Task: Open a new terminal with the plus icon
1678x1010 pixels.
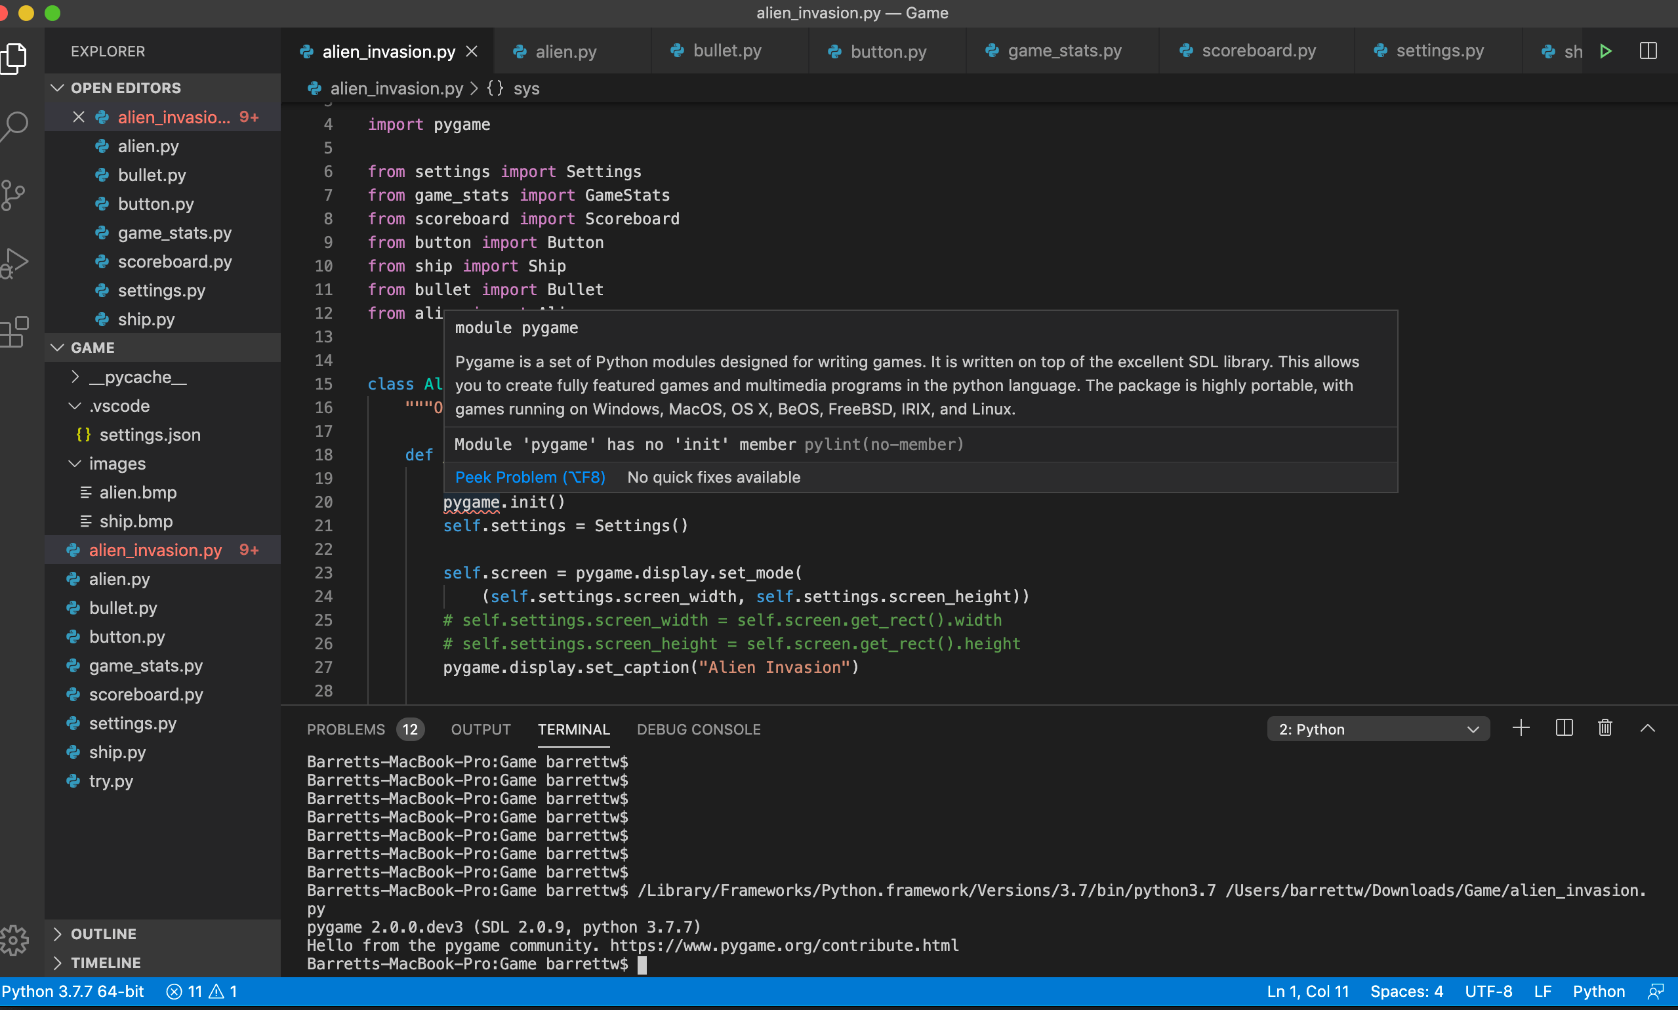Action: [1521, 728]
